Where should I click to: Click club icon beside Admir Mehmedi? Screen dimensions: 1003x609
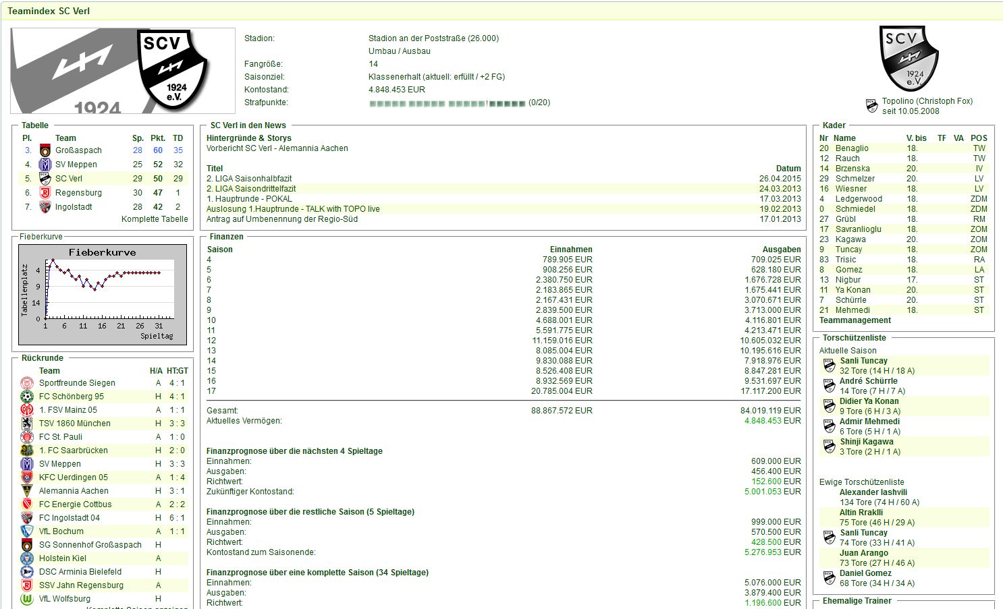[x=830, y=426]
